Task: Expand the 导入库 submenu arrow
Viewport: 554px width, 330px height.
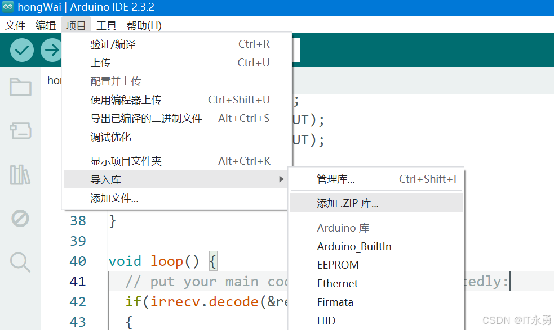Action: [x=281, y=179]
